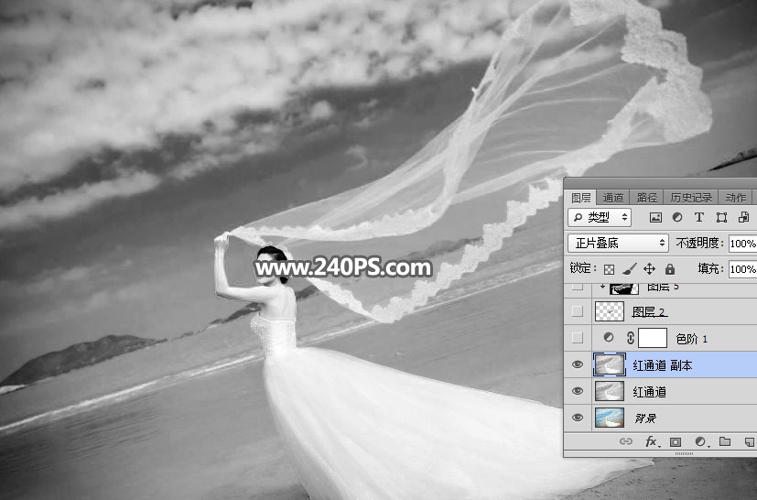Open the fx layer style menu
Image resolution: width=757 pixels, height=500 pixels.
click(x=651, y=441)
